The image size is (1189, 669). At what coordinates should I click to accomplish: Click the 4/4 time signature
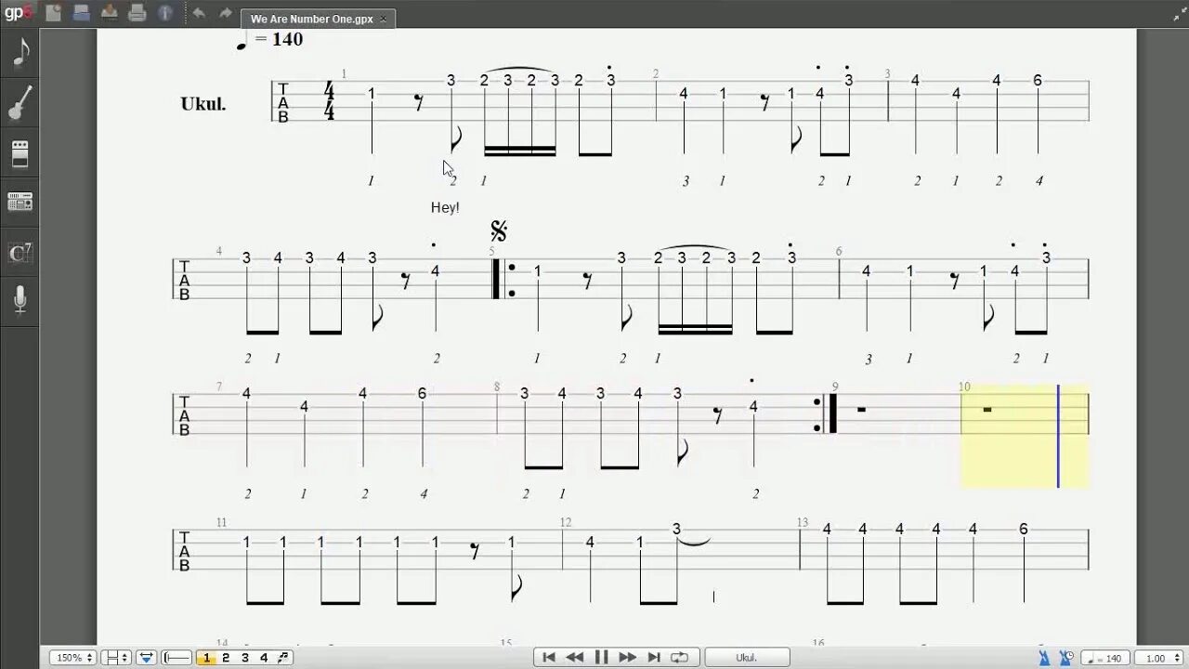tap(329, 101)
